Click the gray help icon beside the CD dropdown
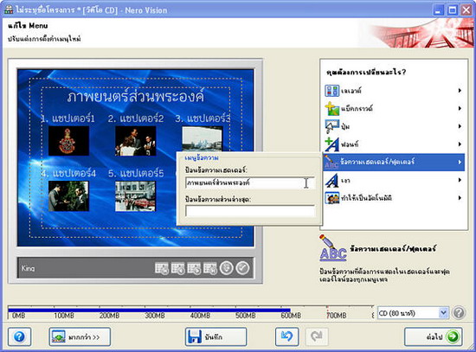 pyautogui.click(x=459, y=312)
